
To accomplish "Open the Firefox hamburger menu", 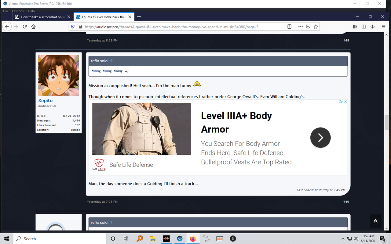I will [x=383, y=27].
